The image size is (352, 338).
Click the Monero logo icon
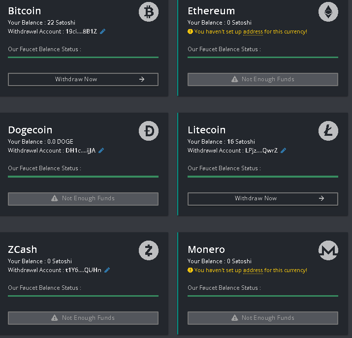[328, 251]
